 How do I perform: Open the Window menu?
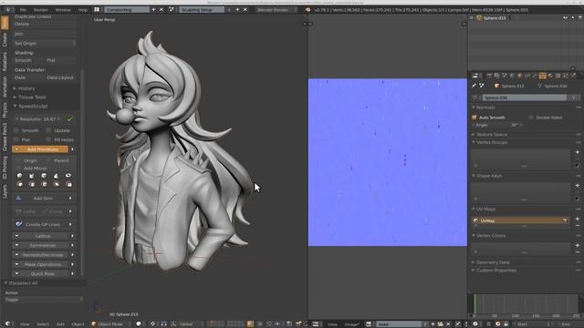point(63,10)
